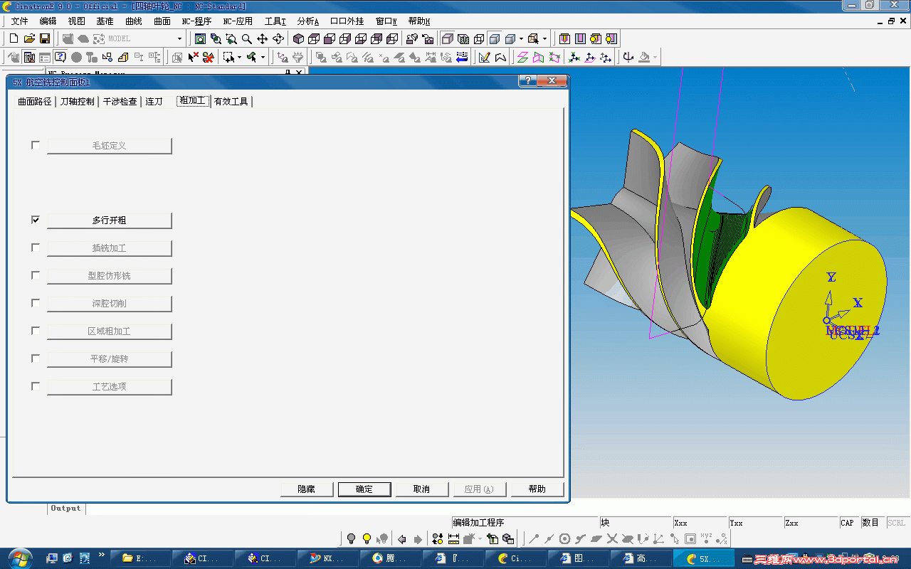911x569 pixels.
Task: Click the Zoom all fit-view icon
Action: pos(200,38)
